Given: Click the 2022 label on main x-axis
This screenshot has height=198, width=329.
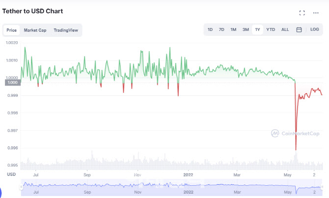Looking at the screenshot, I should [188, 175].
